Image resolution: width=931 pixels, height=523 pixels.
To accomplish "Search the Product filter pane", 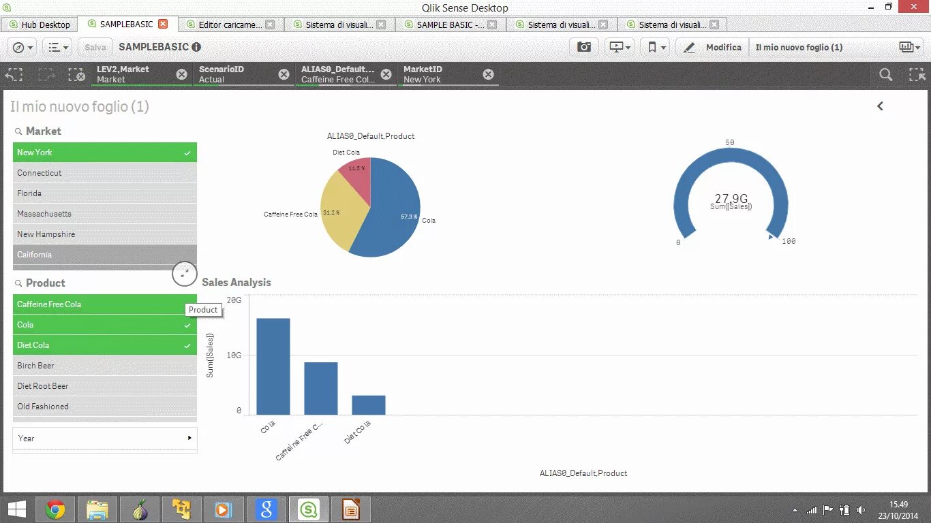I will [19, 283].
